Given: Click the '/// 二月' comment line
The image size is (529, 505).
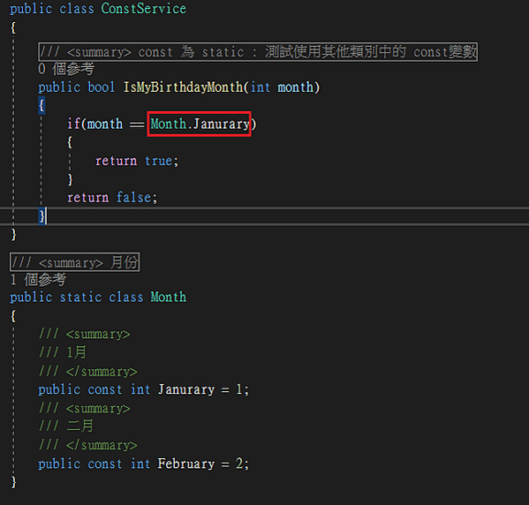Looking at the screenshot, I should 66,426.
